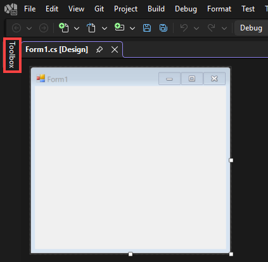Click the Add New Item icon
Screen dimensions: 268x262
pyautogui.click(x=119, y=27)
